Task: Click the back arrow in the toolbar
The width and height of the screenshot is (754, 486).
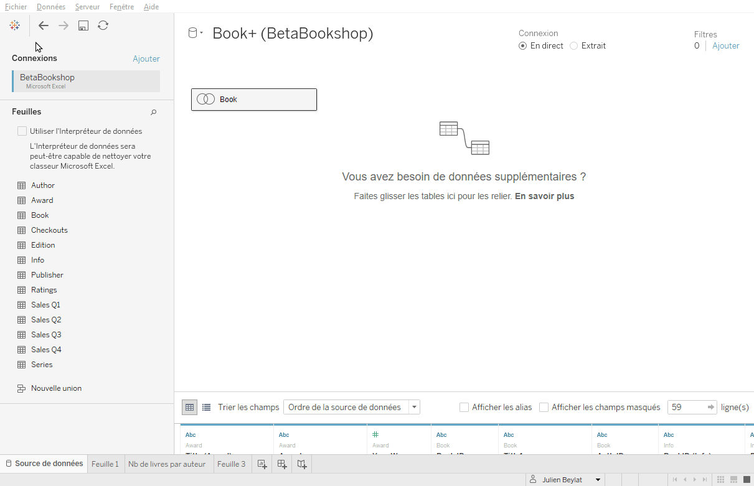Action: (x=44, y=26)
